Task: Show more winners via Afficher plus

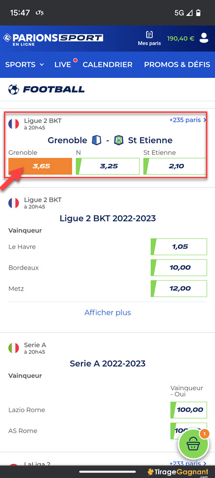Action: click(x=107, y=313)
